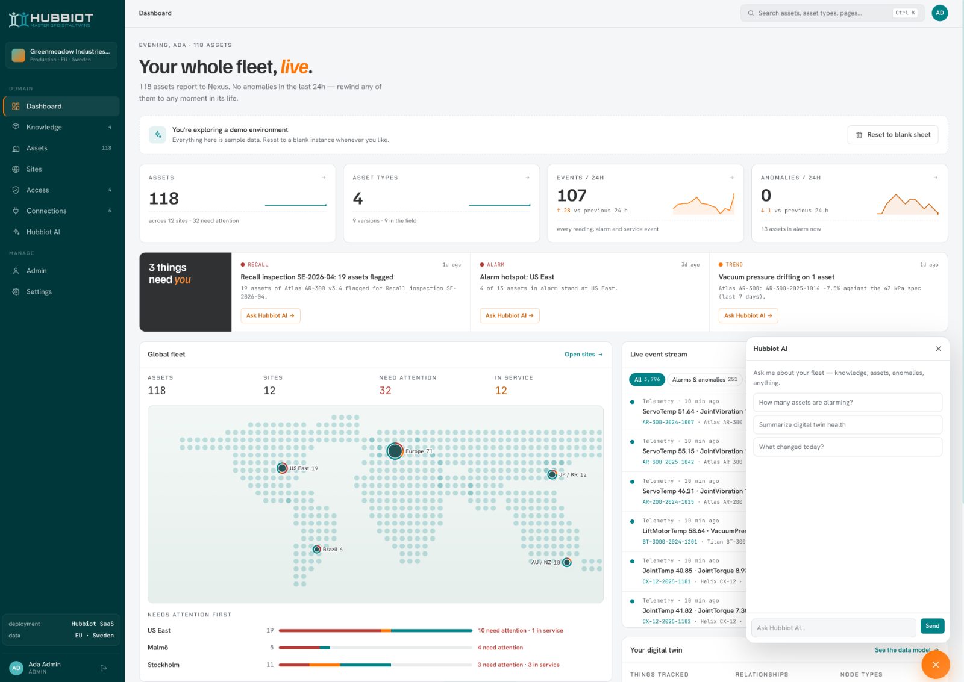
Task: Choose 'Summarize digital twin health' suggestion
Action: point(847,425)
